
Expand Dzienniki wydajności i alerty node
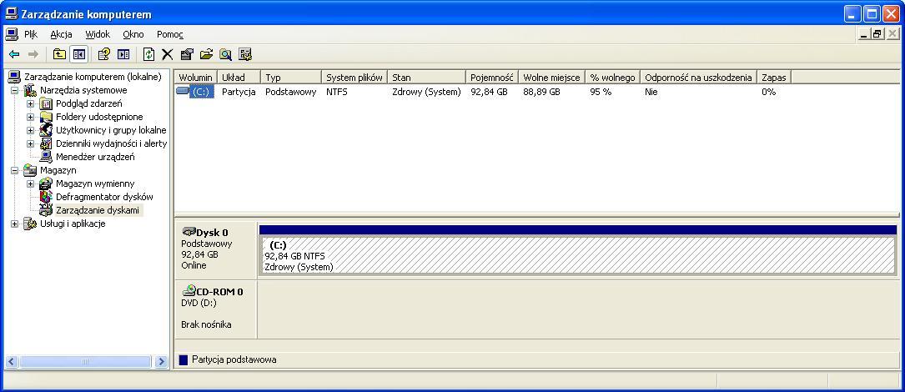(31, 143)
